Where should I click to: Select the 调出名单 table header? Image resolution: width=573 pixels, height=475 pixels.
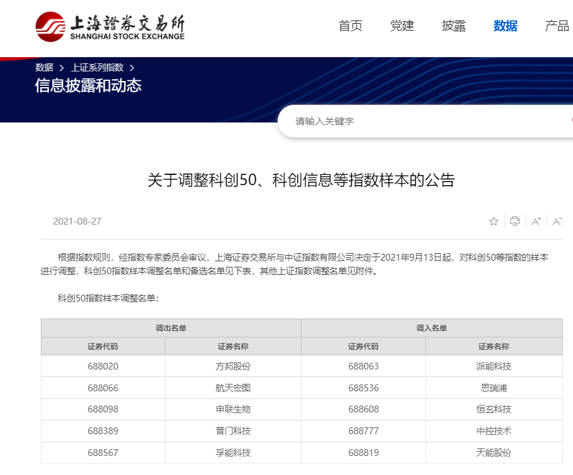click(171, 328)
